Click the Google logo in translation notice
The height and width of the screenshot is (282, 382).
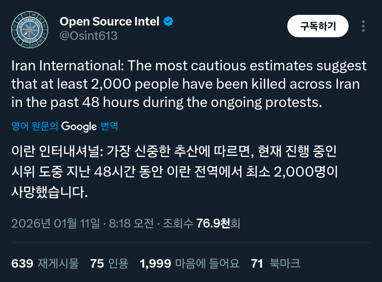[79, 126]
